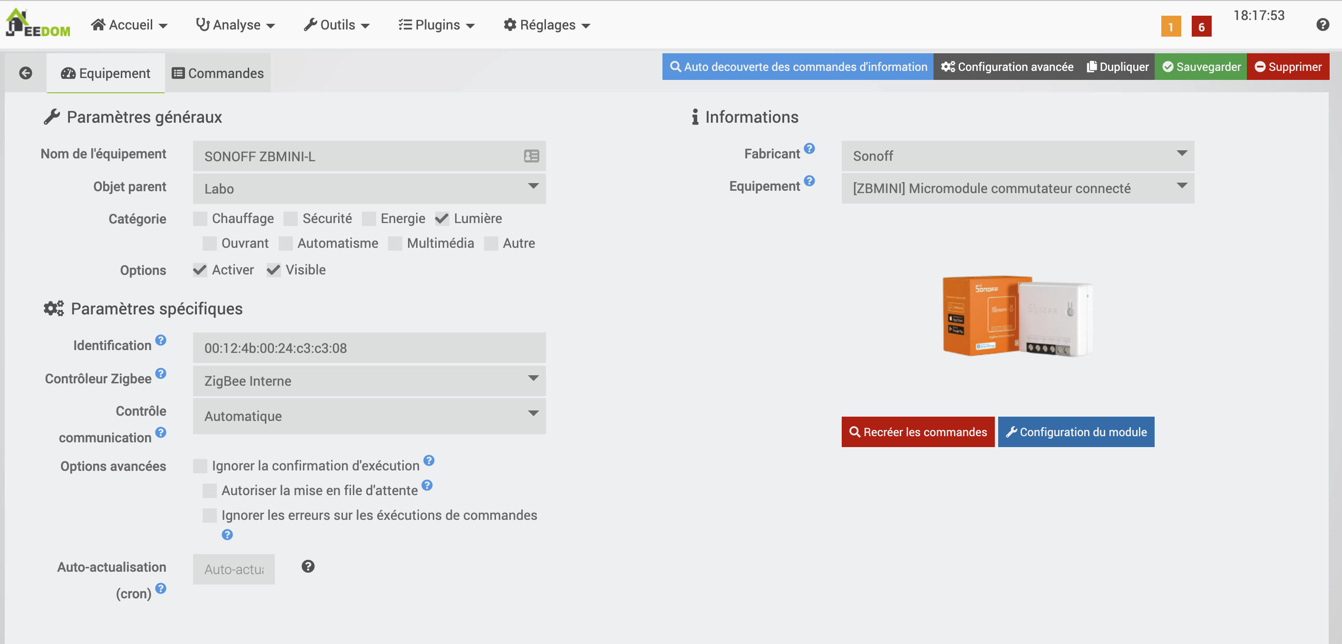Click the clock showing 18:17:53
1342x644 pixels.
[1259, 16]
